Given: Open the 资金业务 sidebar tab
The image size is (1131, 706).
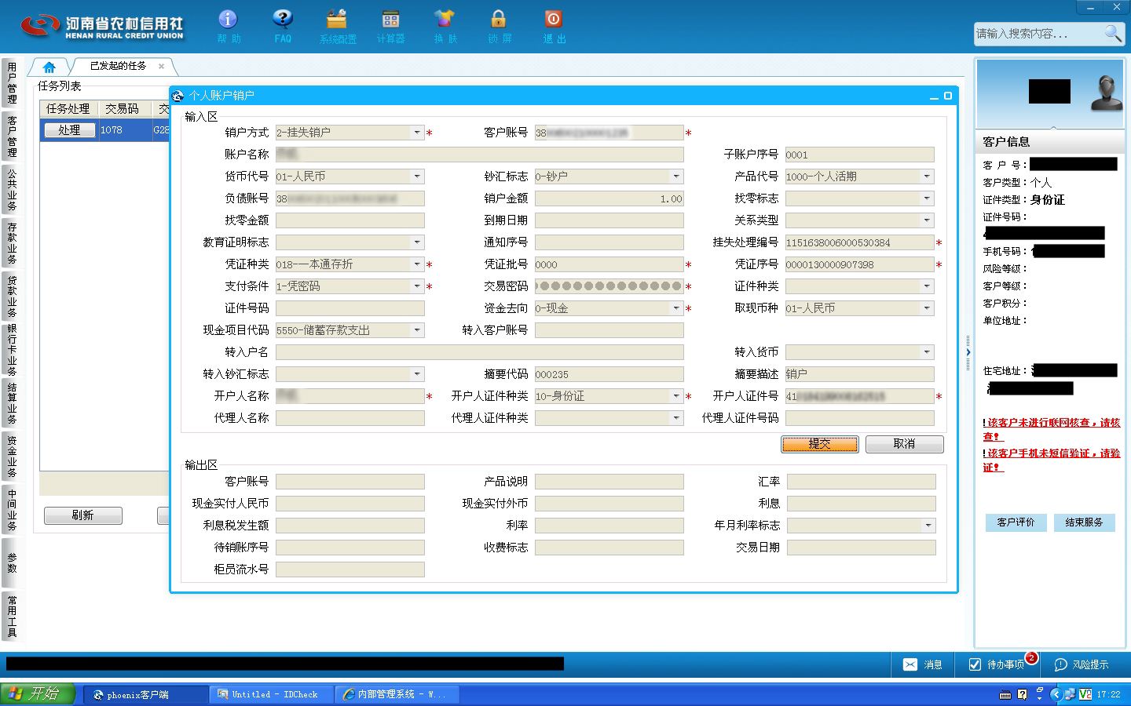Looking at the screenshot, I should (12, 457).
